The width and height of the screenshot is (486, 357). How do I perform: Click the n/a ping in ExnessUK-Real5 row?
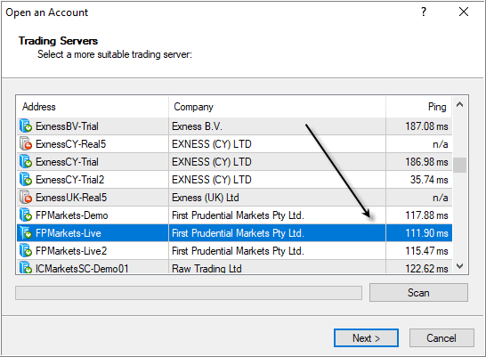click(x=441, y=198)
